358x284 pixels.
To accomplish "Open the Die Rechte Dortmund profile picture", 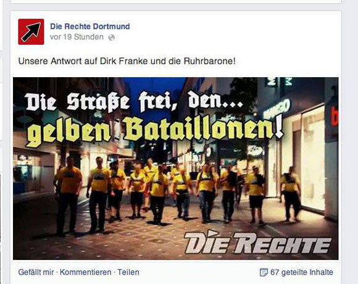I will coord(31,31).
